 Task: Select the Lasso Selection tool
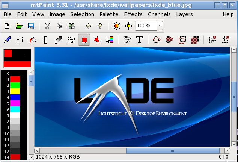(x=127, y=40)
